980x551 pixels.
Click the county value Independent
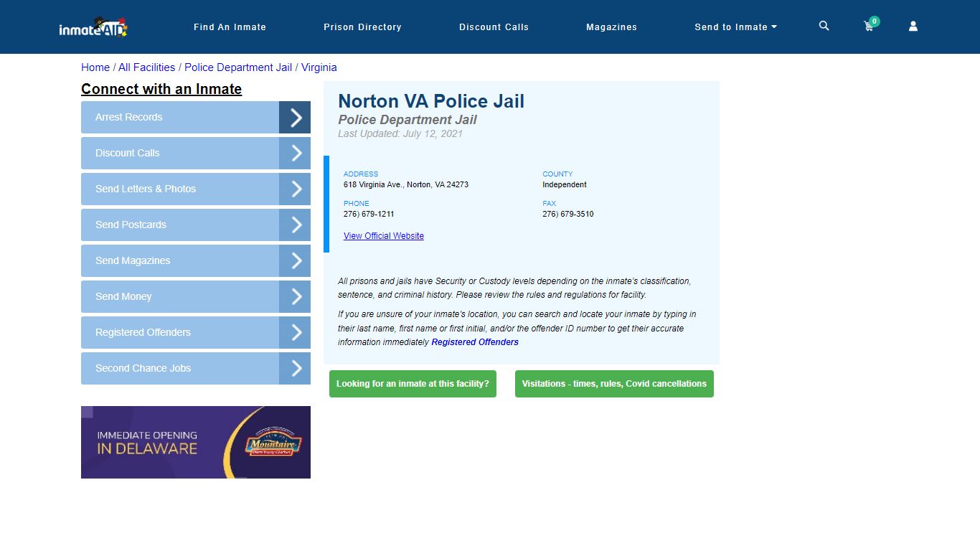(565, 184)
